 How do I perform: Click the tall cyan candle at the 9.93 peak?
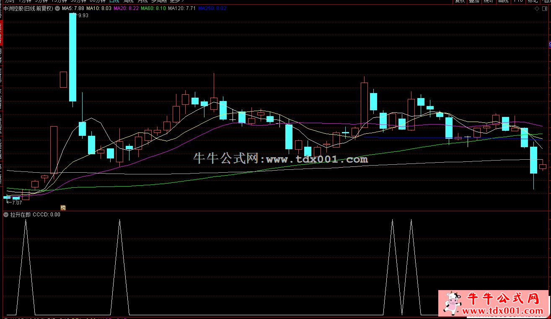pos(73,57)
